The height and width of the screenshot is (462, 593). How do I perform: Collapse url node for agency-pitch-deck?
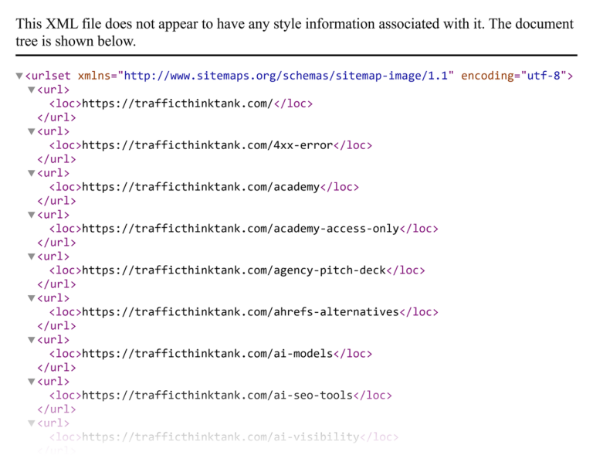click(x=32, y=256)
